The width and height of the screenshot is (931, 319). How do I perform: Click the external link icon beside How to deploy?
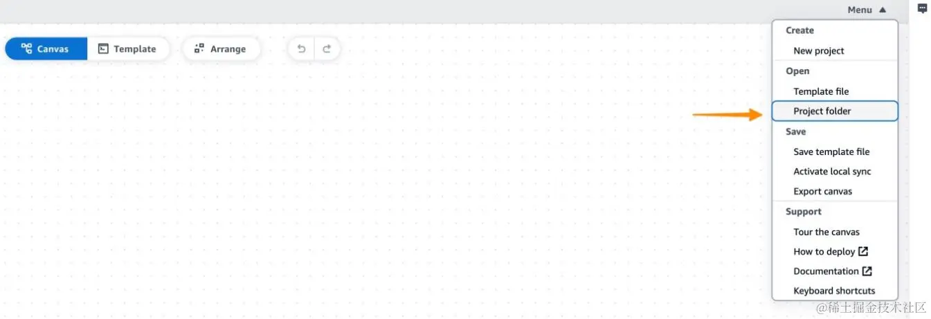click(x=863, y=251)
